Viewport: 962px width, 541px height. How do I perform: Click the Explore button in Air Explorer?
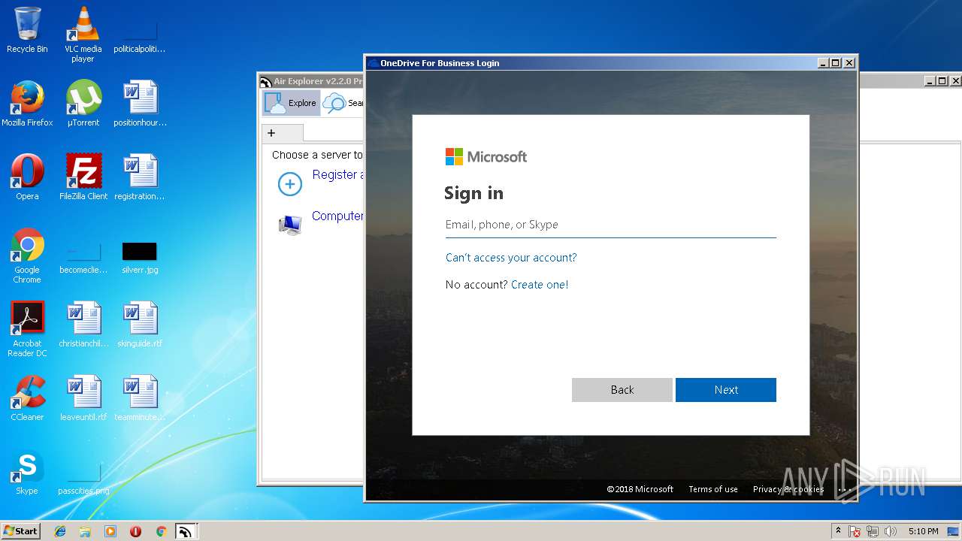point(292,103)
